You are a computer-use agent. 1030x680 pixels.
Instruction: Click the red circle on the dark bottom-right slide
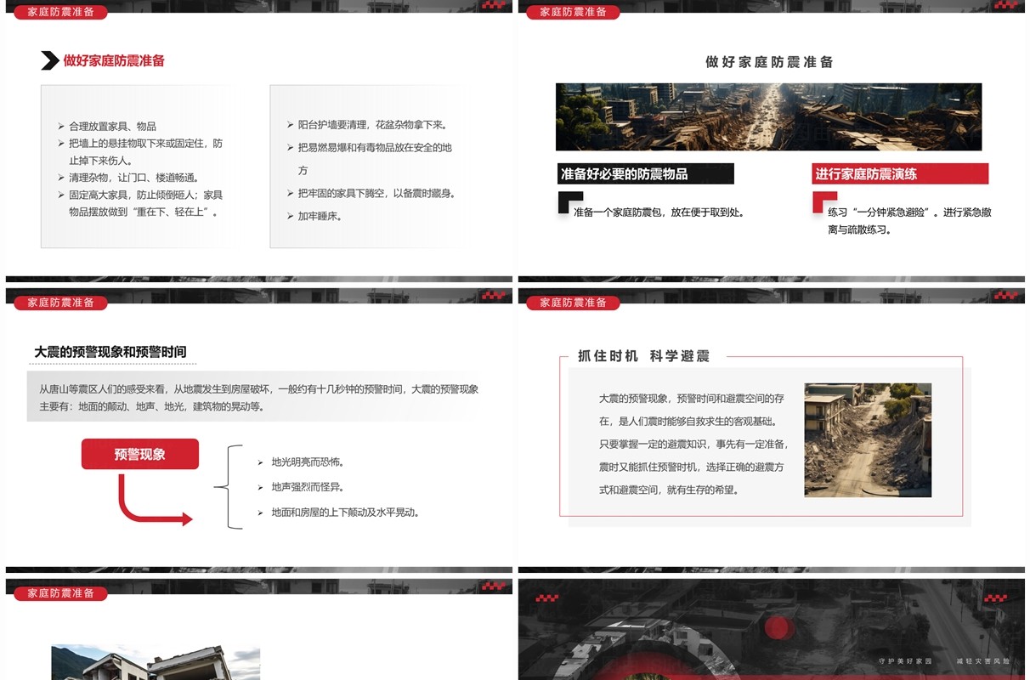click(x=778, y=628)
